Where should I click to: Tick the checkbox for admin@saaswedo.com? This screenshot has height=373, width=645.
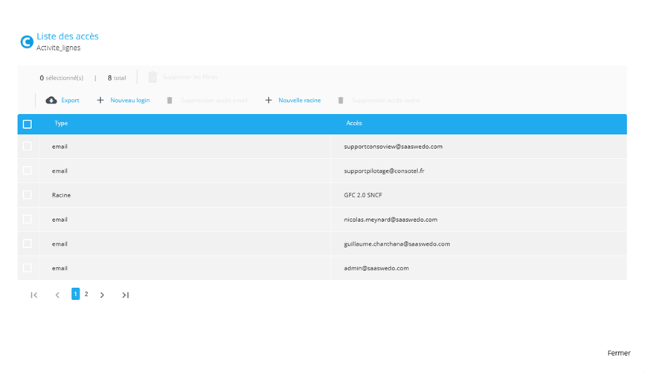tap(28, 268)
